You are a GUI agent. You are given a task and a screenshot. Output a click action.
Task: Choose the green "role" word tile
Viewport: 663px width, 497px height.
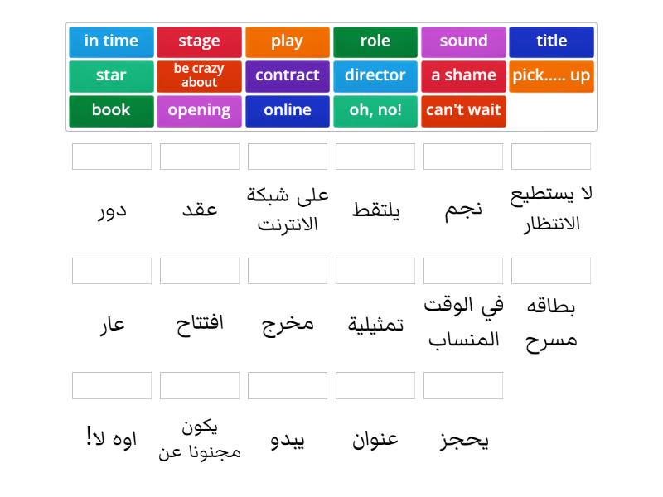[x=375, y=41]
